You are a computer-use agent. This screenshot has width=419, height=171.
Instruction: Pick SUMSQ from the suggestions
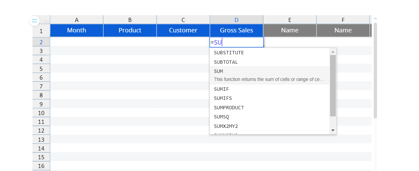click(270, 117)
